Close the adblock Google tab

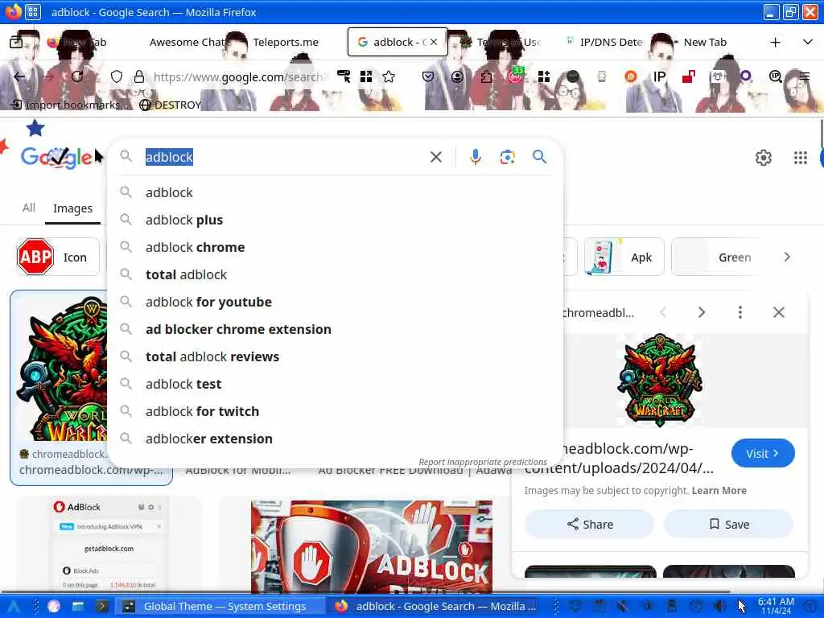point(434,42)
